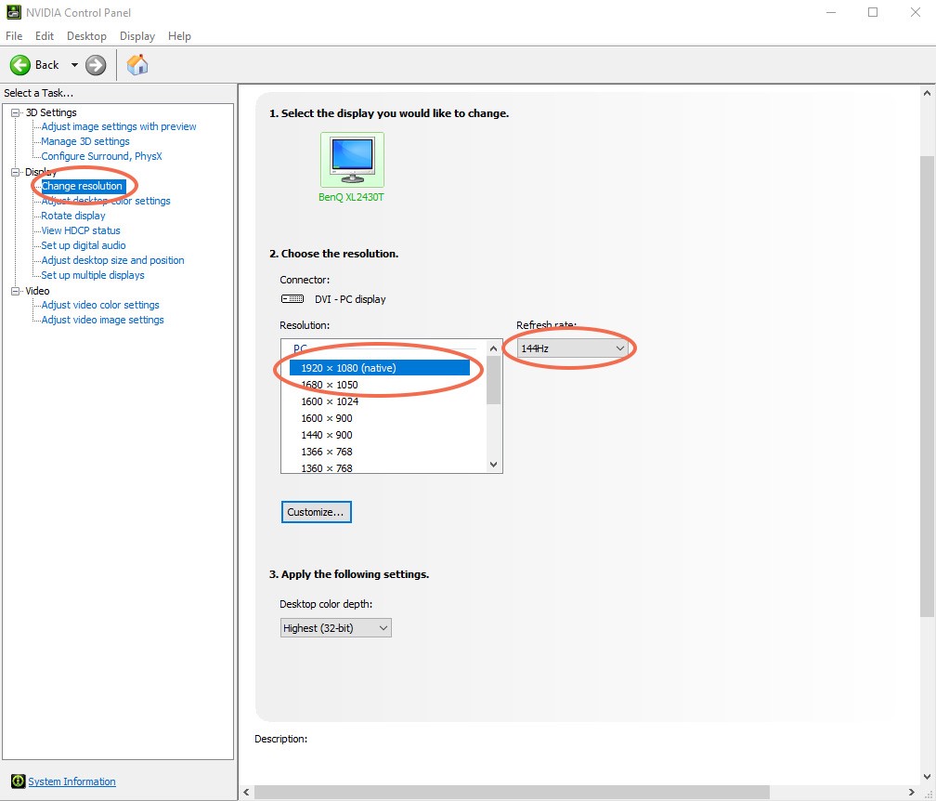The height and width of the screenshot is (801, 936).
Task: Open the Display menu
Action: tap(137, 36)
